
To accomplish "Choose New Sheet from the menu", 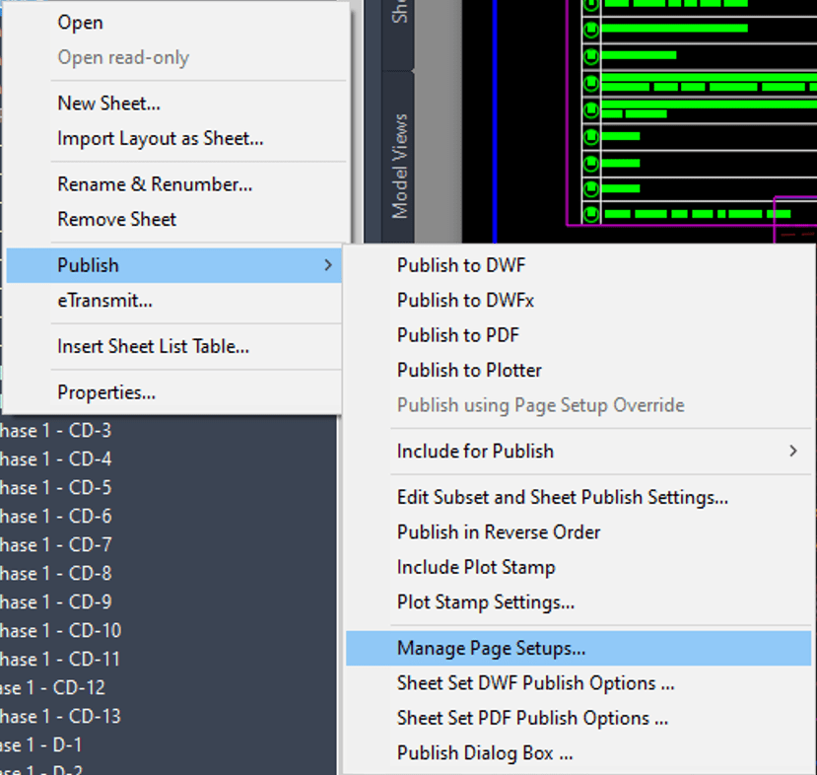I will pyautogui.click(x=108, y=103).
